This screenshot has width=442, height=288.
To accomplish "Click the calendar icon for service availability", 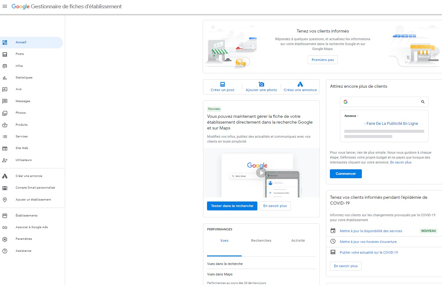I will (333, 231).
